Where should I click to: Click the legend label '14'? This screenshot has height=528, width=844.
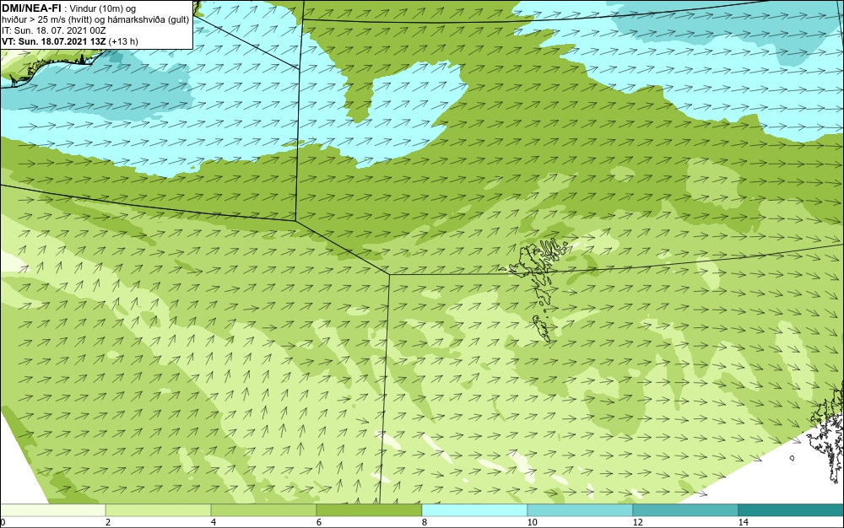[743, 522]
